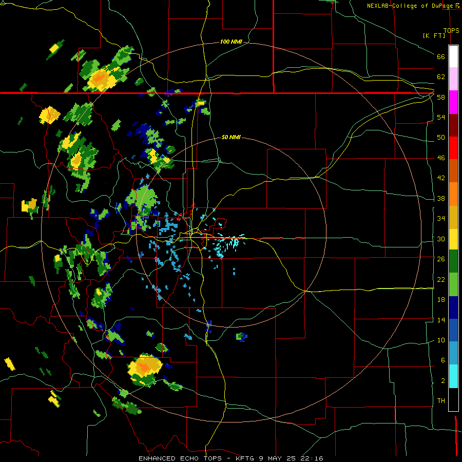The height and width of the screenshot is (462, 462).
Task: Pick the light pink swatch in the legend
Action: [453, 79]
